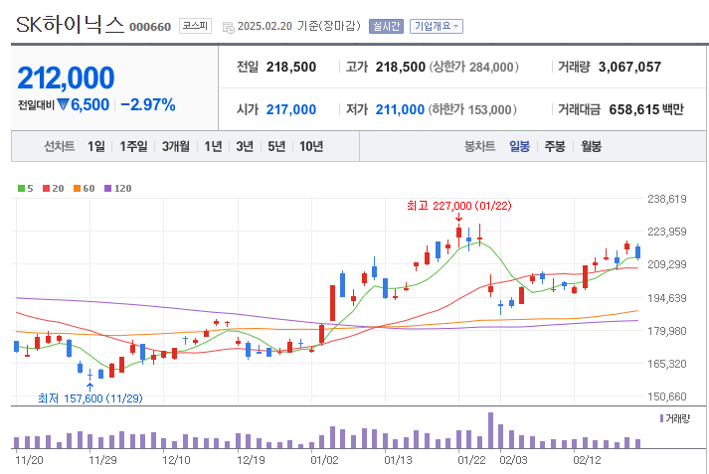The image size is (709, 474).
Task: Select the 1년 line chart tab
Action: point(213,146)
